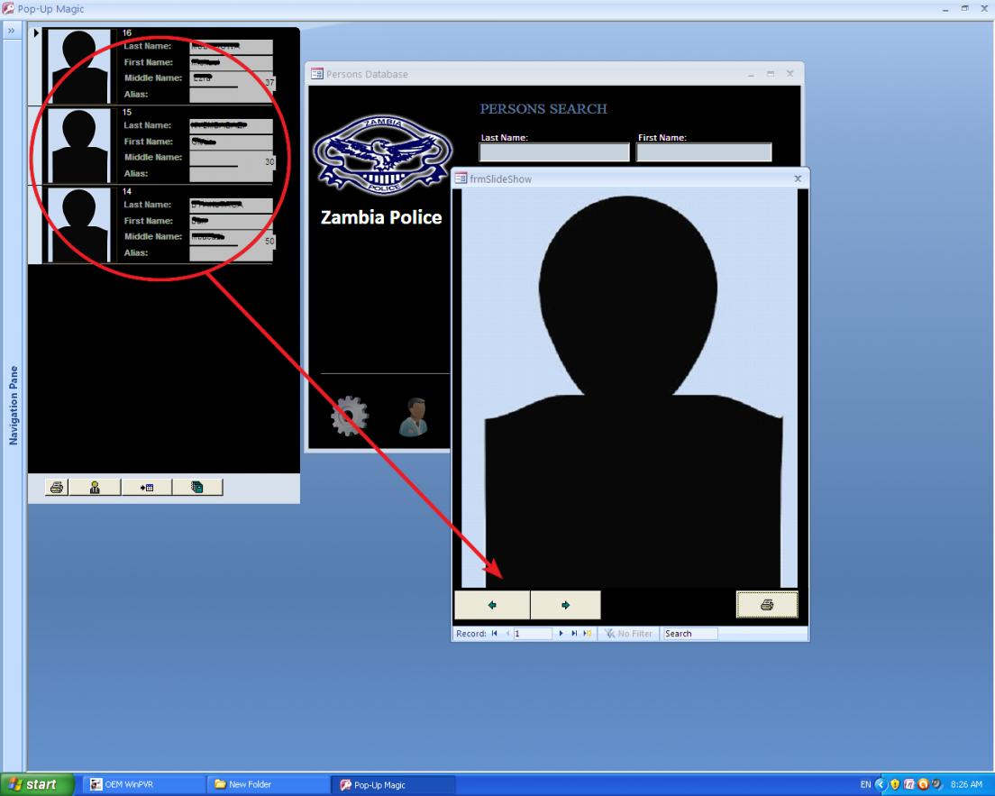The height and width of the screenshot is (796, 995).
Task: Click the current record number field
Action: 533,634
